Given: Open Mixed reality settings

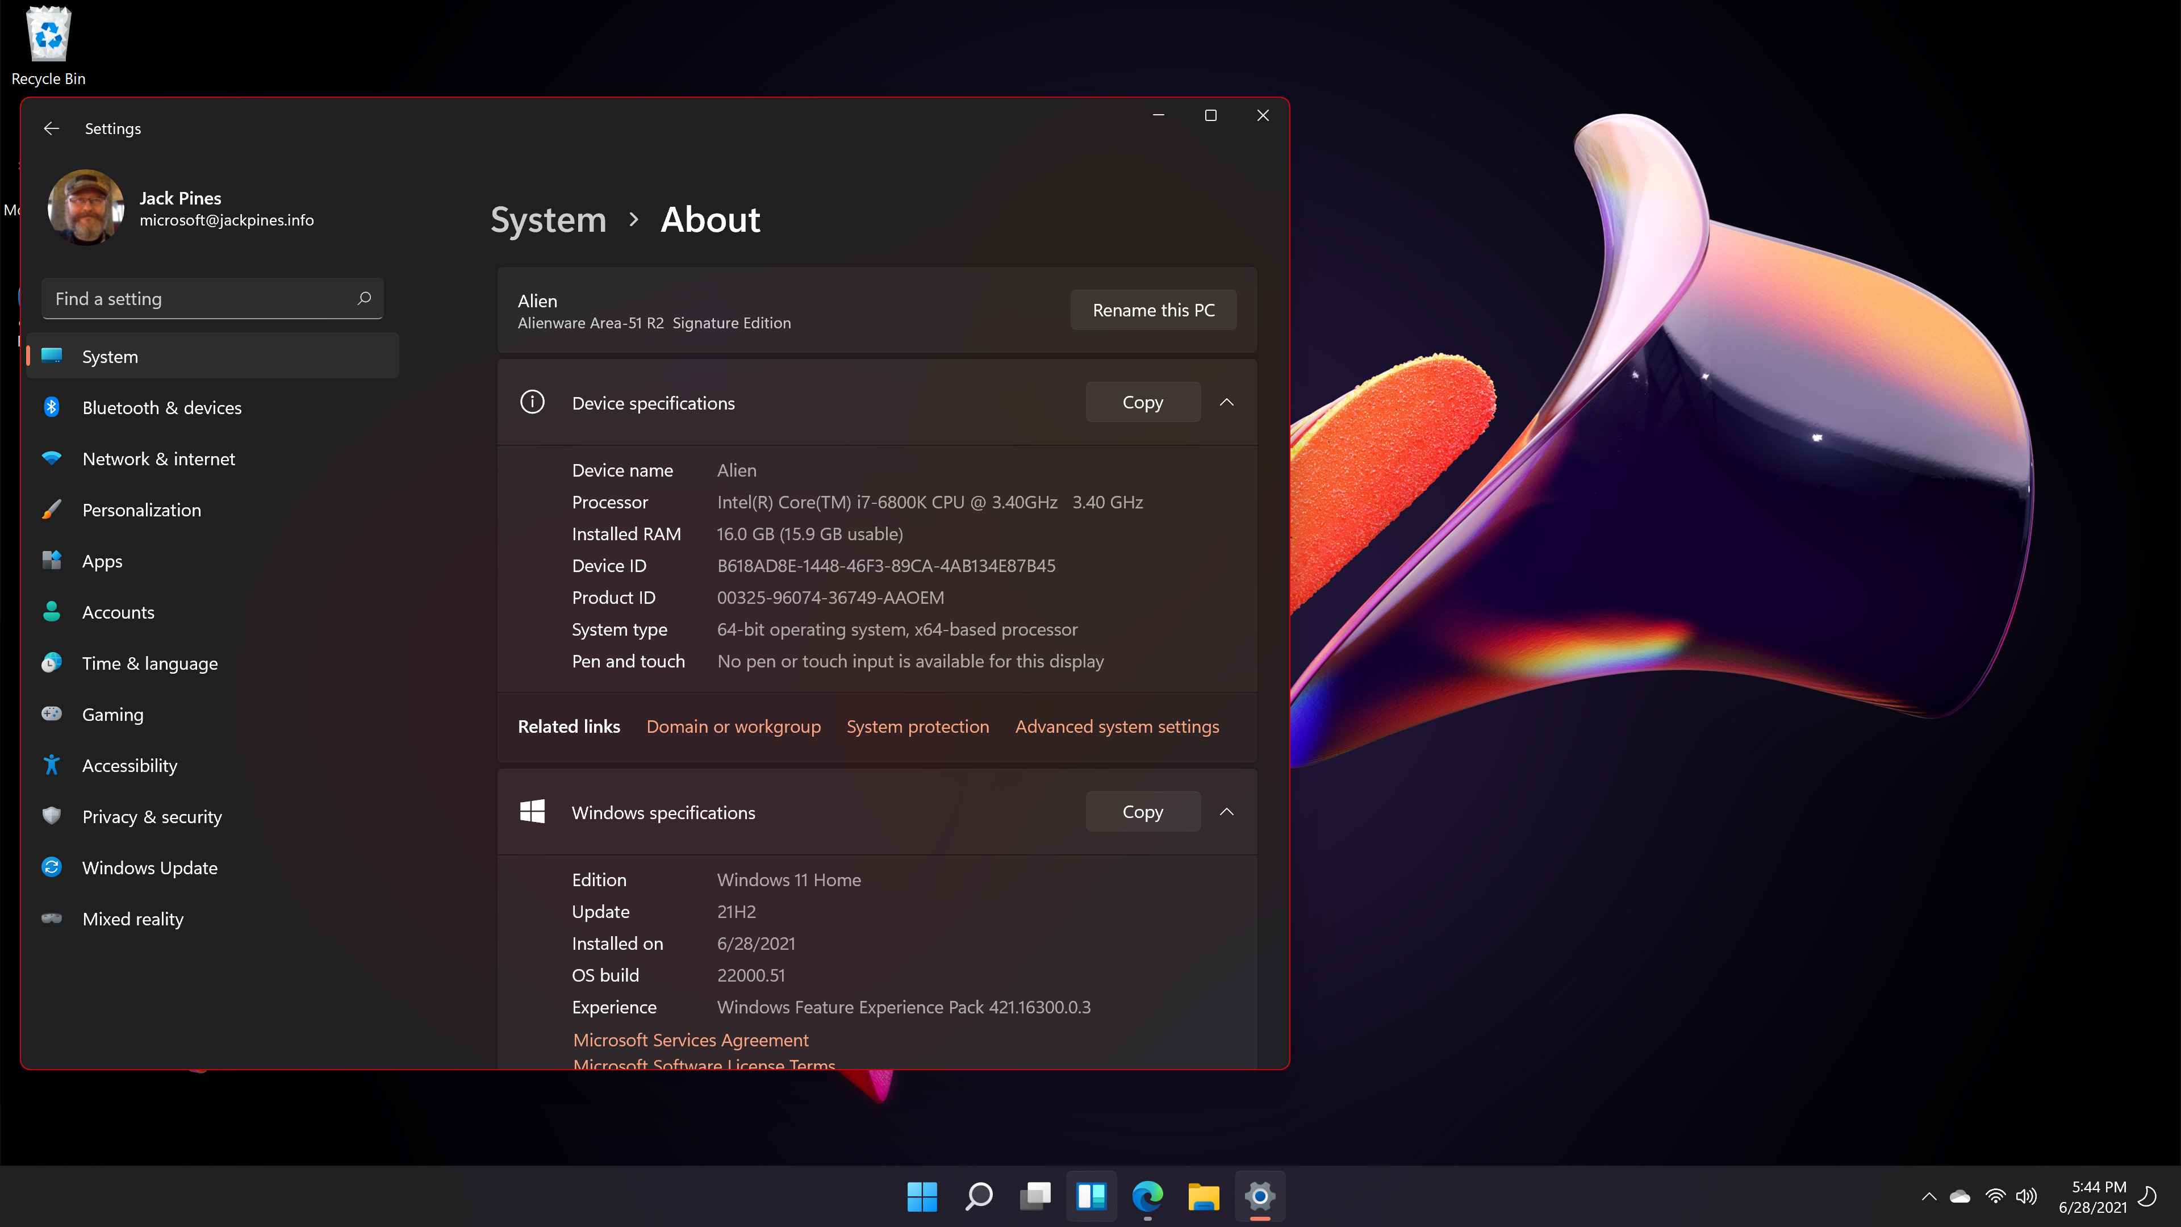Looking at the screenshot, I should 133,918.
